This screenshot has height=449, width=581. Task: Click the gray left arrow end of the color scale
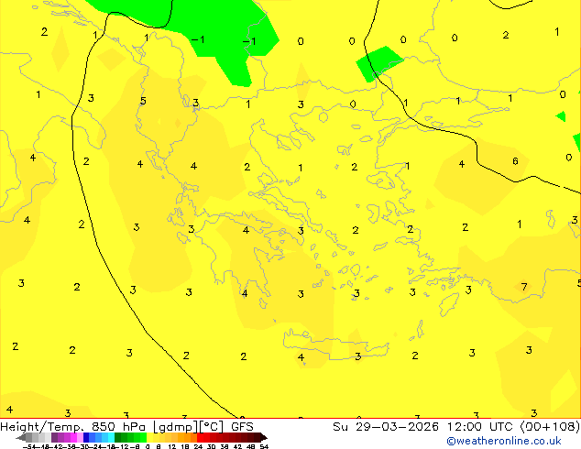coord(21,437)
